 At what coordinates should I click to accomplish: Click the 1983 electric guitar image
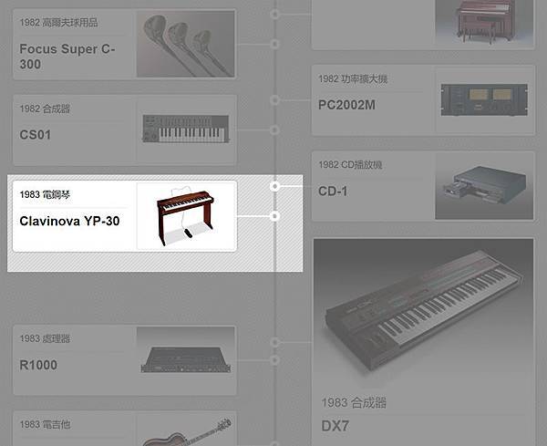[x=186, y=431]
